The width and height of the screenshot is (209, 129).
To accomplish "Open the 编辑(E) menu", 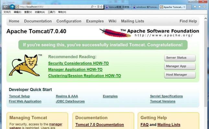I will pos(17,12).
